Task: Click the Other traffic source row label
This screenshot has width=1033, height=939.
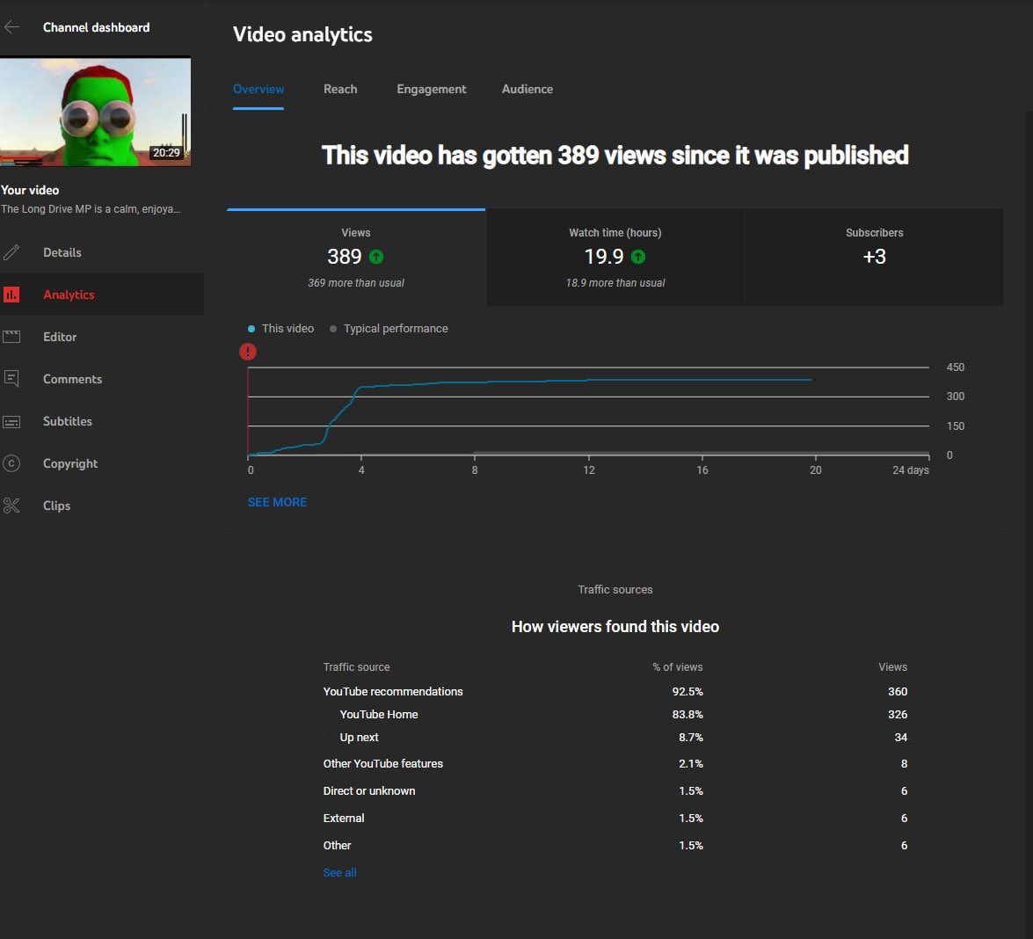Action: pos(337,846)
